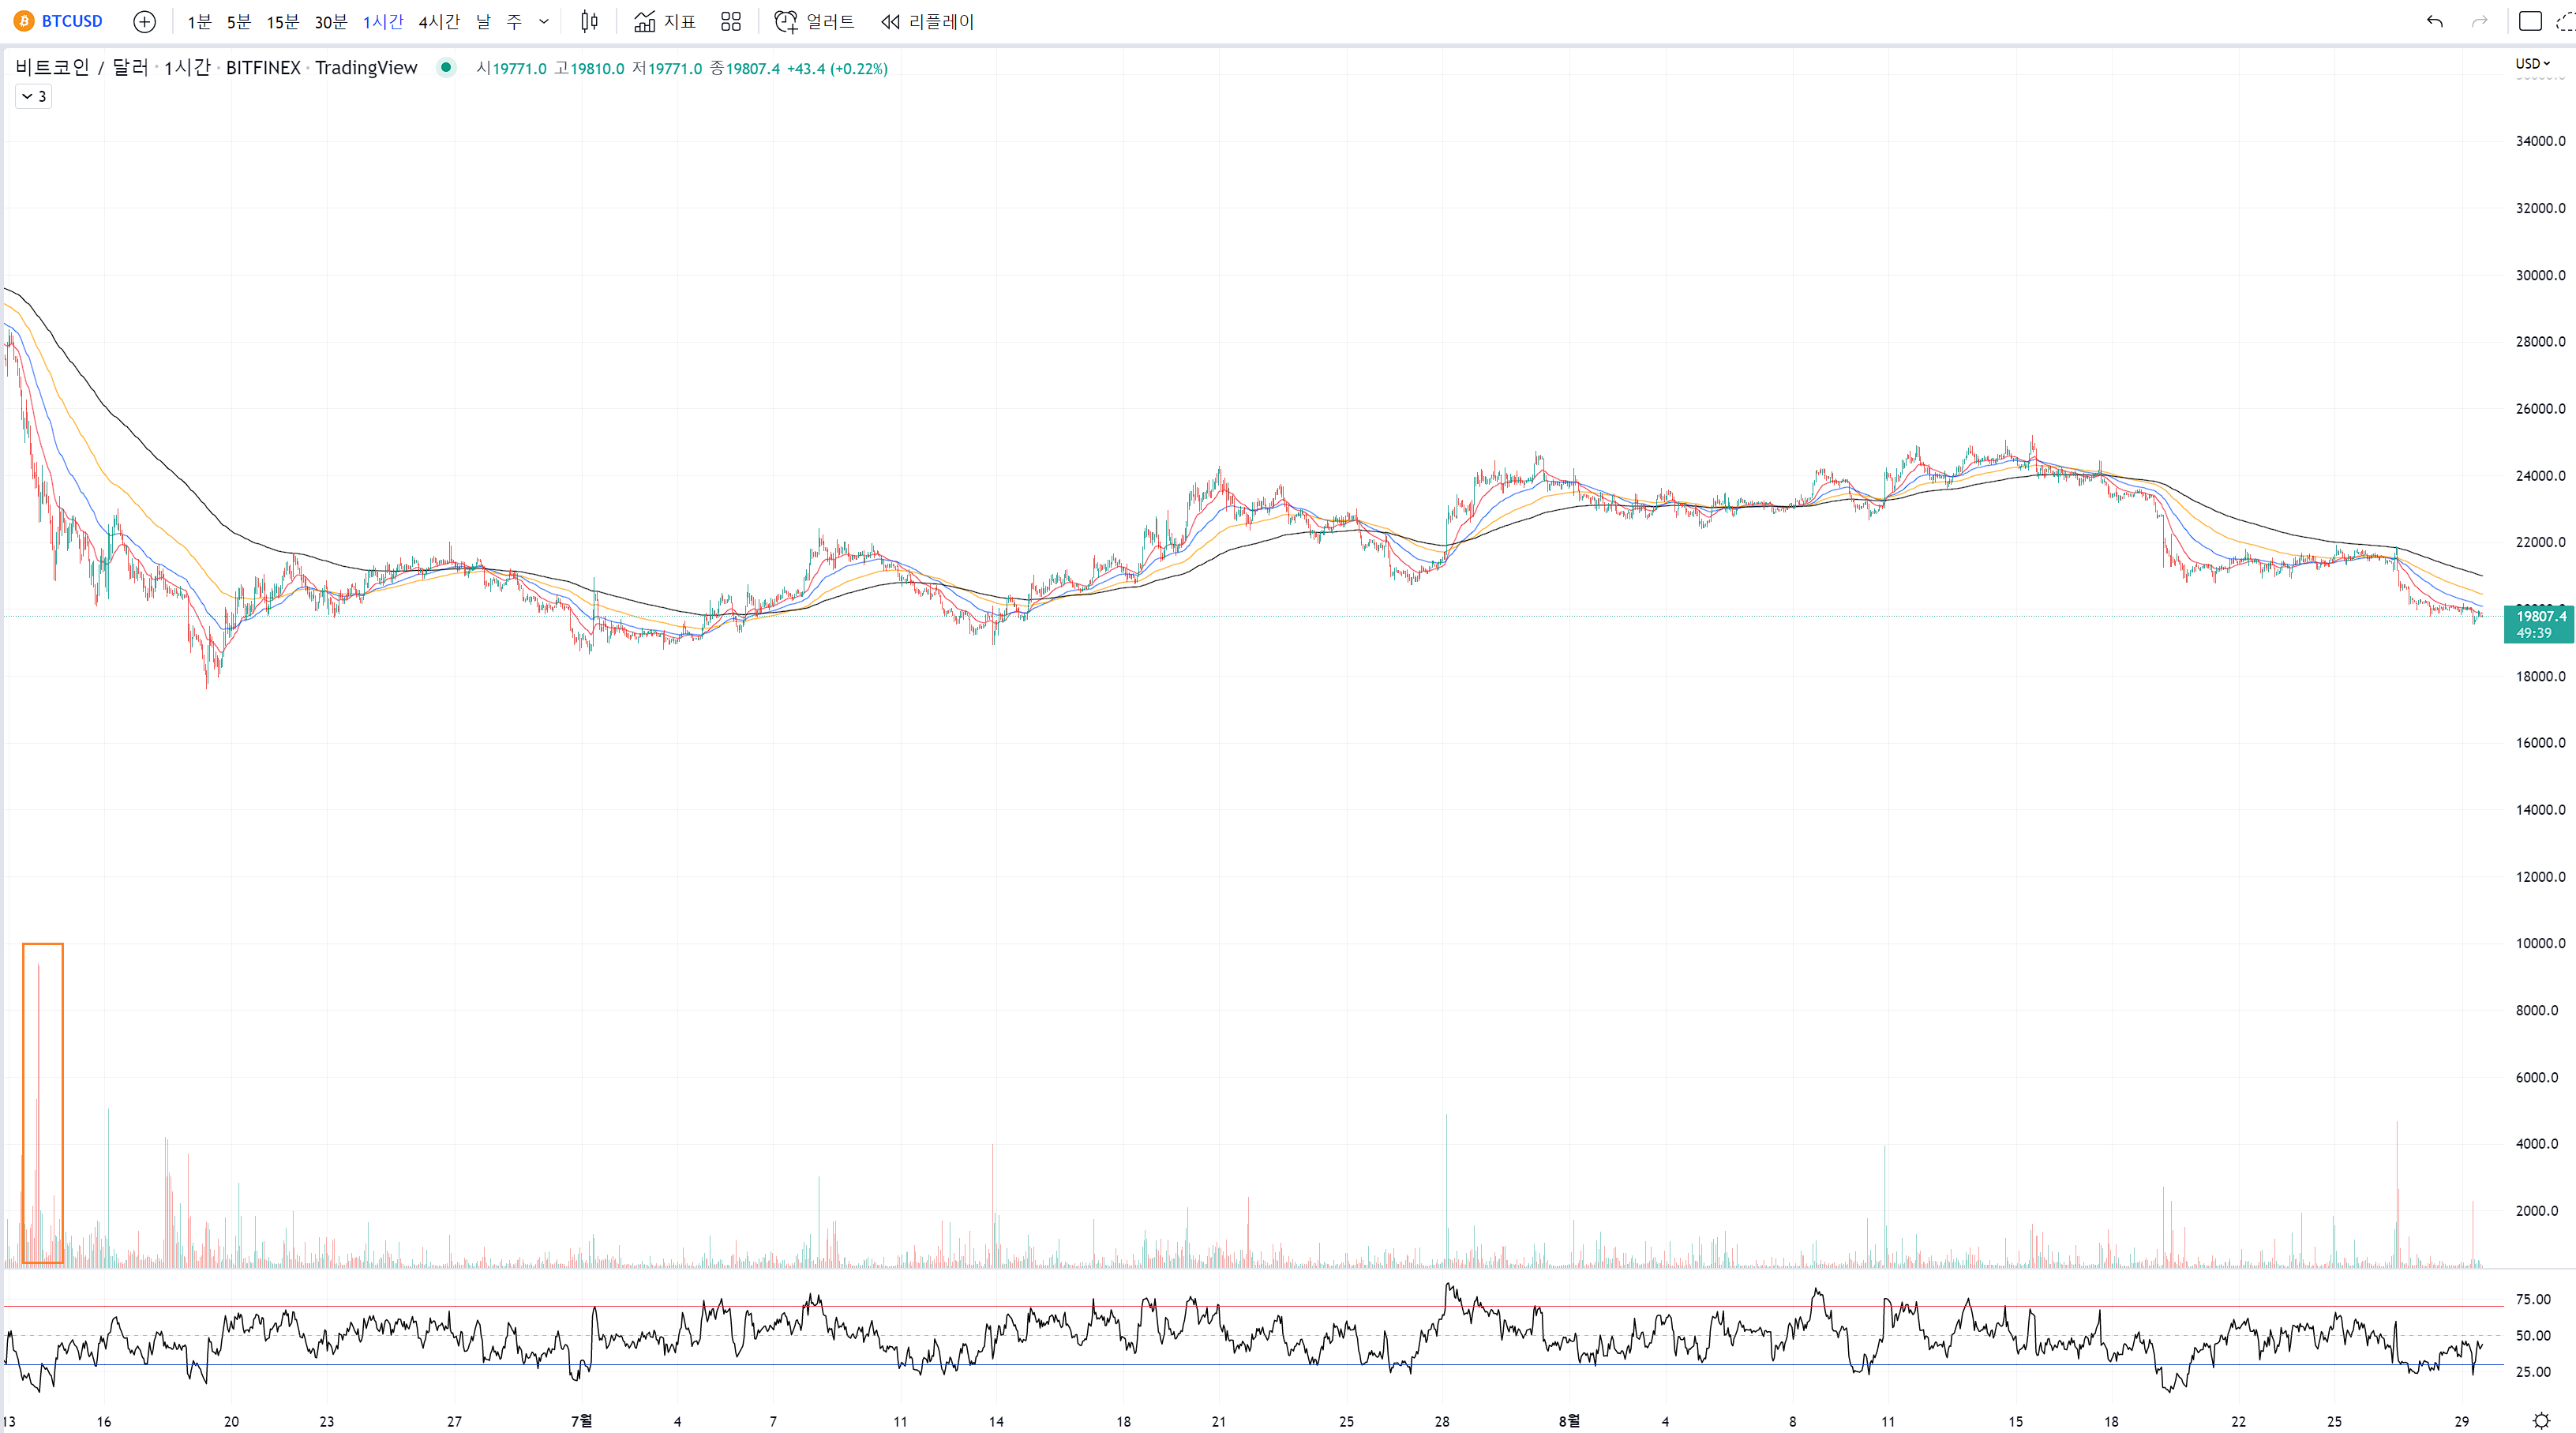Open indicator templates four-squares icon
The image size is (2576, 1433).
pyautogui.click(x=731, y=21)
